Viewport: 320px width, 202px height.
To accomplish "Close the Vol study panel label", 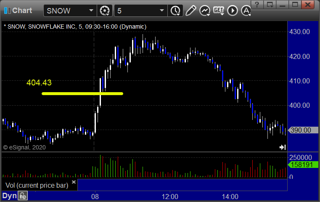I will point(74,182).
